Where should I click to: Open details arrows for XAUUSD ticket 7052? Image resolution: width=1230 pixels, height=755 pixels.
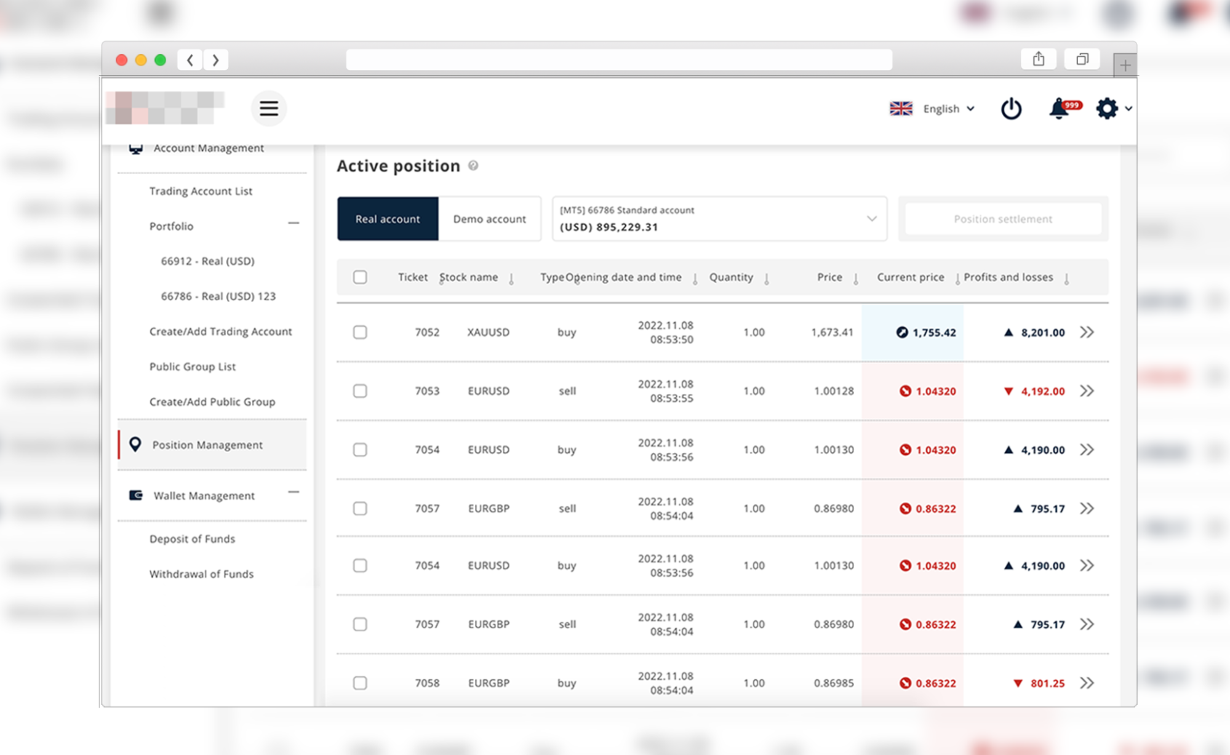[x=1087, y=332]
